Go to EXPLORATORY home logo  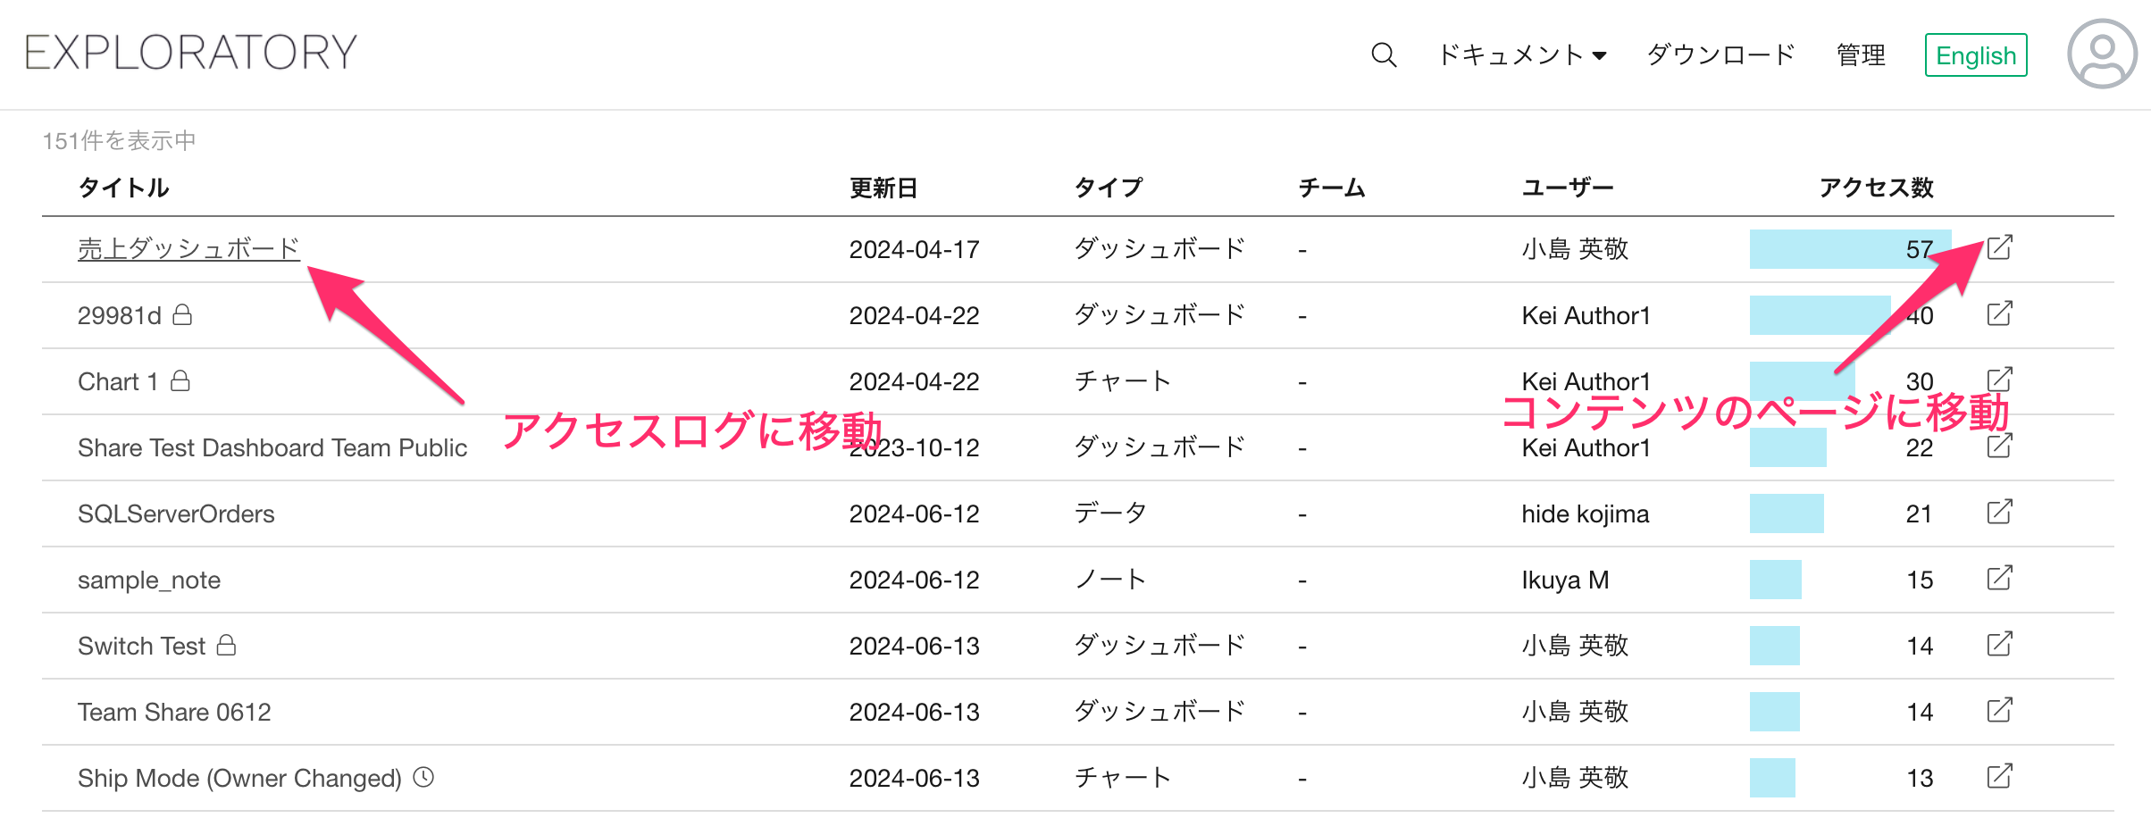(191, 53)
